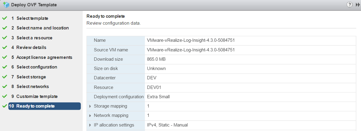
Task: Click the 865.0 MB download size value
Action: point(156,59)
